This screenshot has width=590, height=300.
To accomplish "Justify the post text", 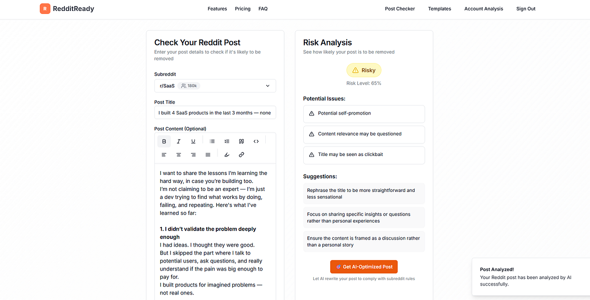I will 208,155.
